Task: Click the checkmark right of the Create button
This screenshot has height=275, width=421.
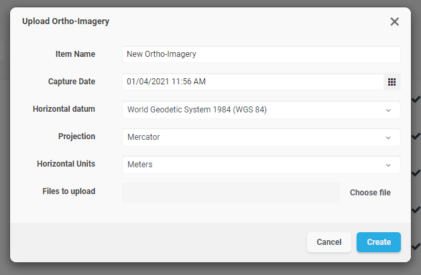Action: [416, 246]
